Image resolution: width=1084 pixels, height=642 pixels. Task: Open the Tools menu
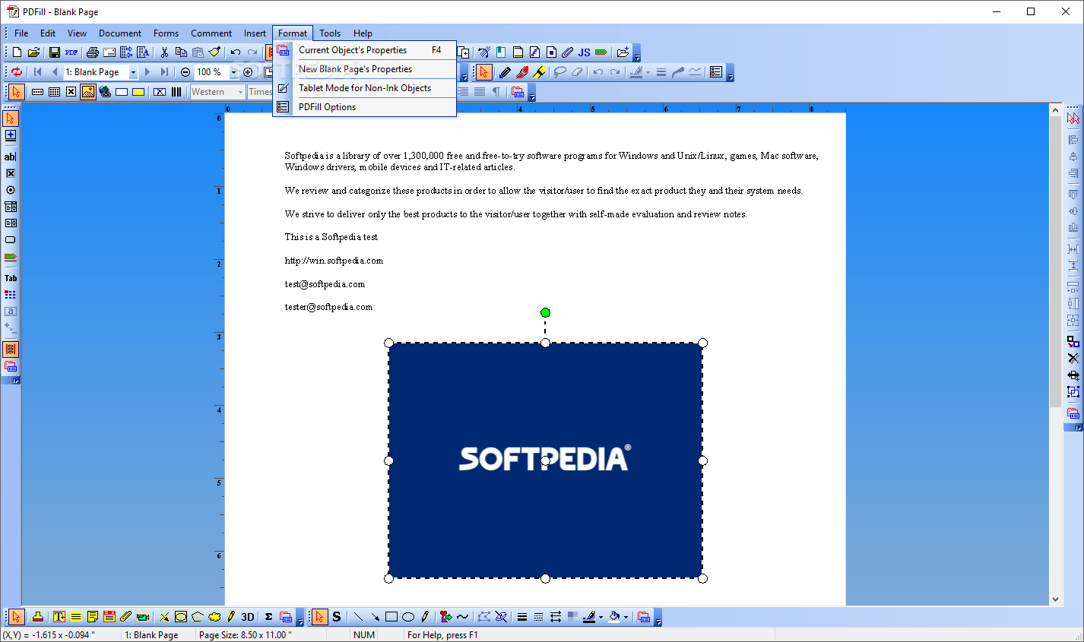pos(330,33)
